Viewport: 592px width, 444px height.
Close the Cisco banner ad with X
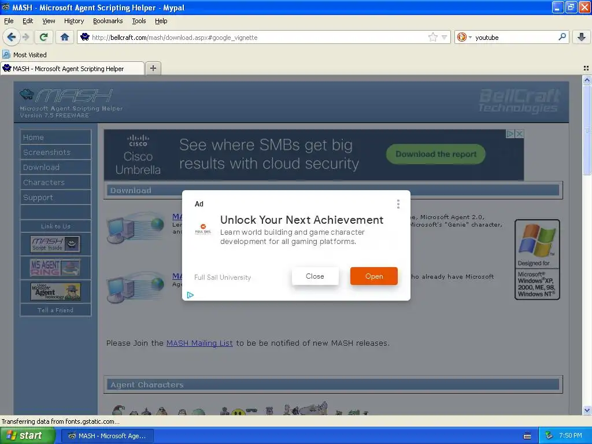pyautogui.click(x=520, y=134)
